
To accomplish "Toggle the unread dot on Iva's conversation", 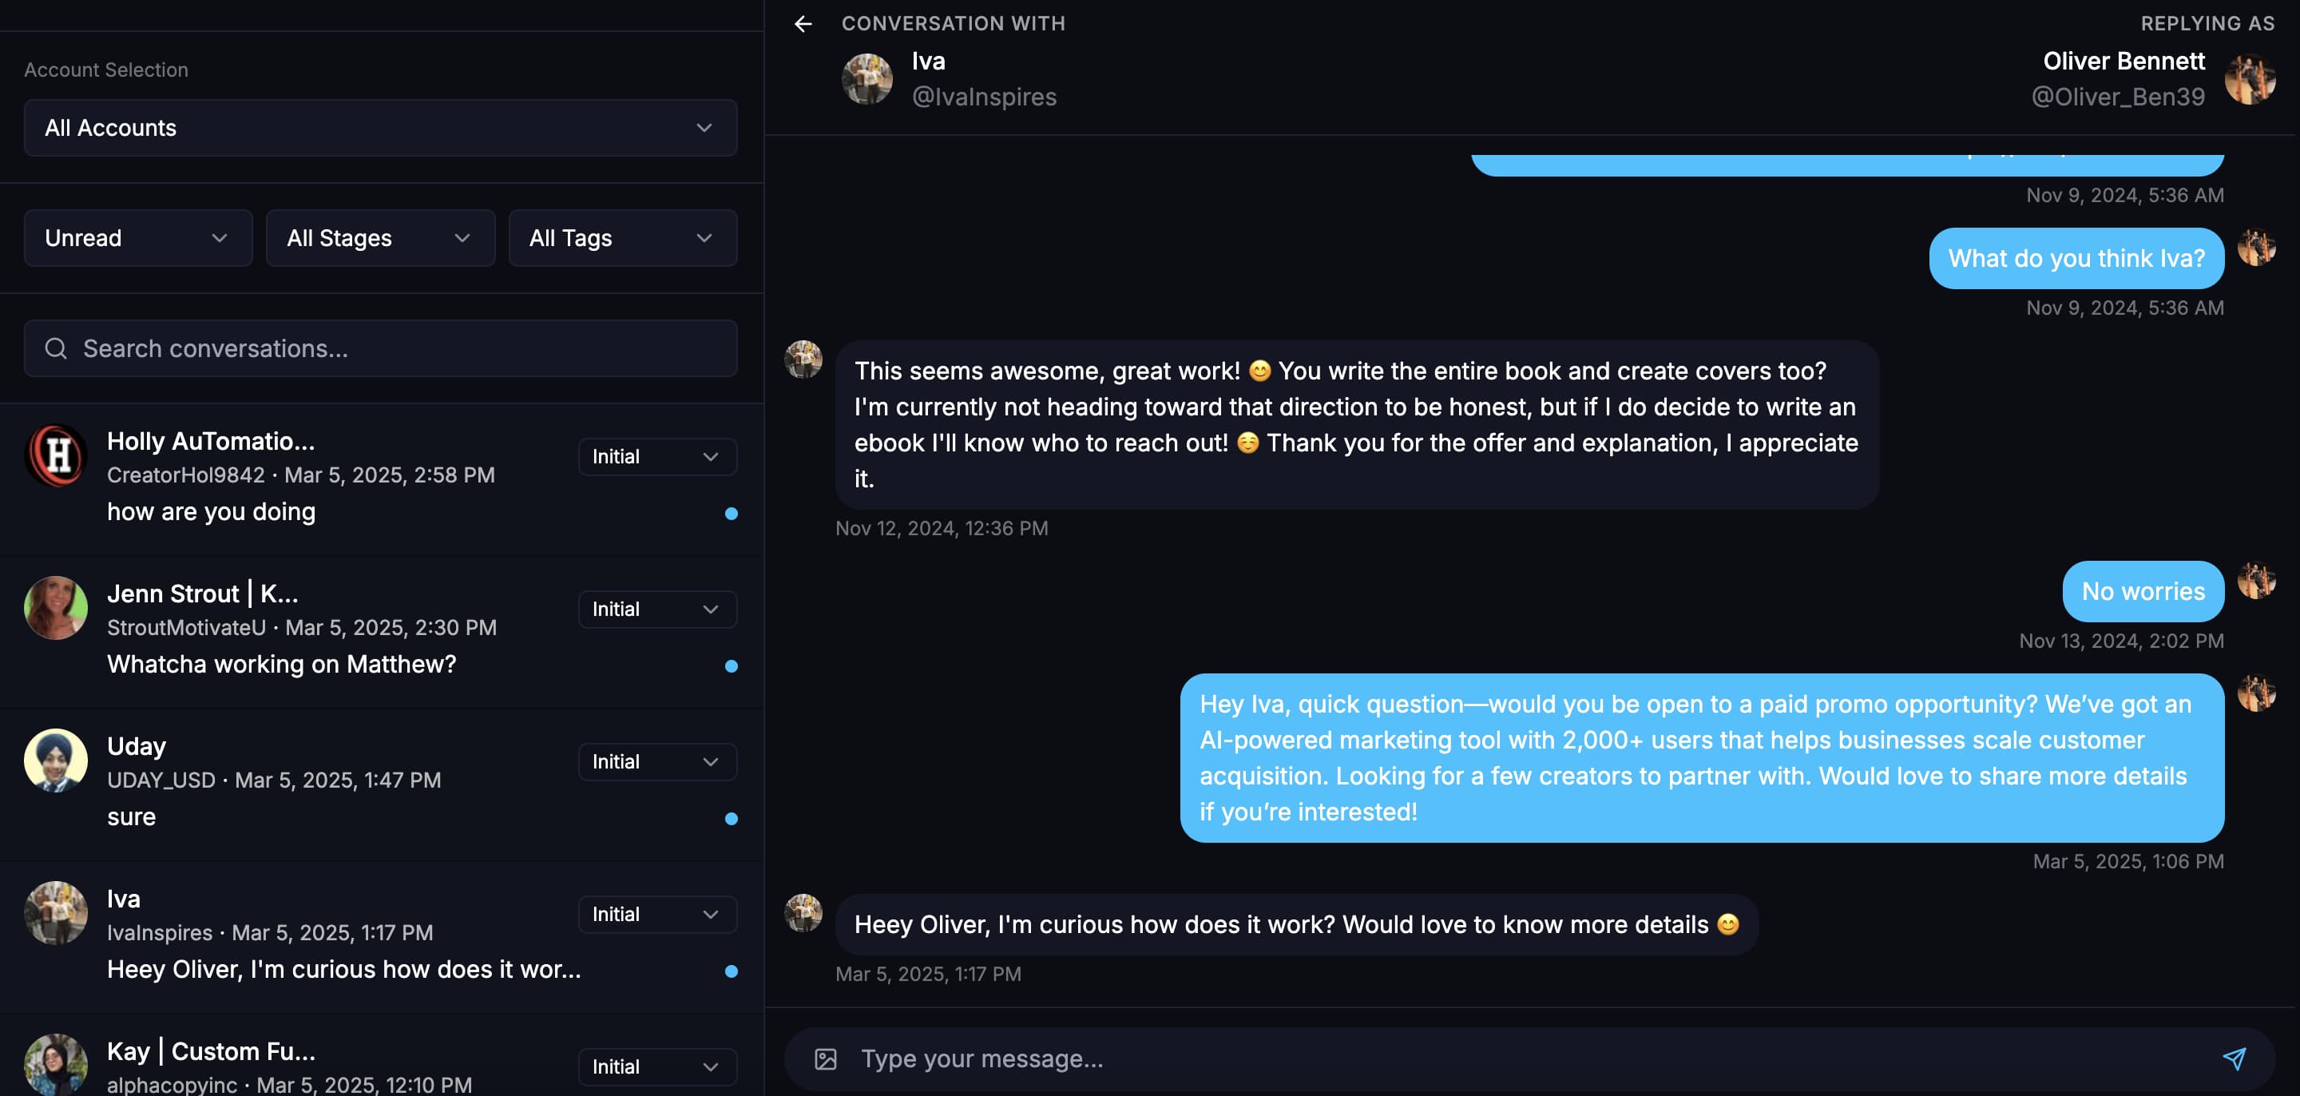I will (x=732, y=970).
